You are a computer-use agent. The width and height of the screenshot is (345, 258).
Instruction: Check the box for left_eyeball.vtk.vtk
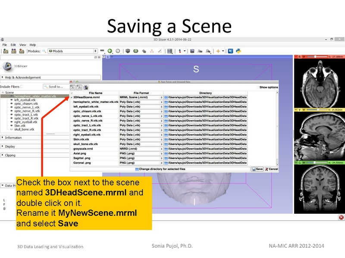(72, 107)
